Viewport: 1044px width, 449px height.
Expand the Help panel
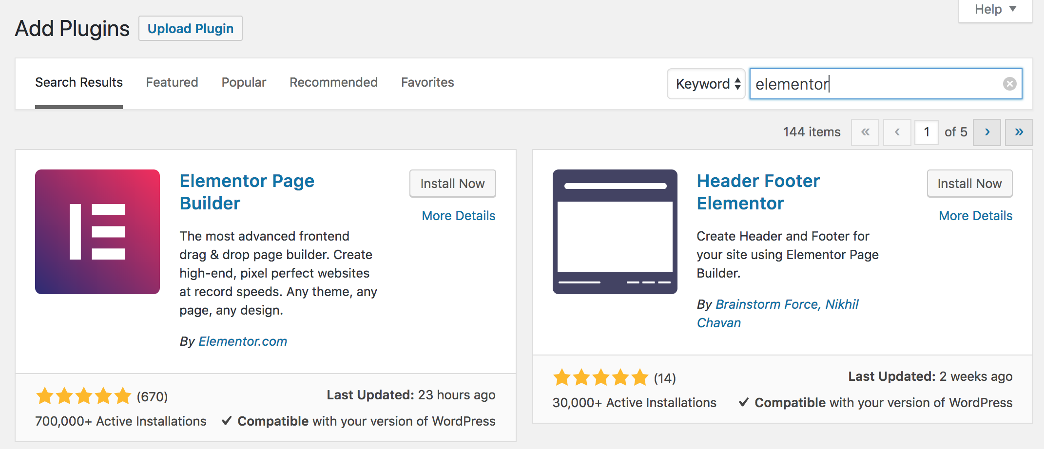click(995, 10)
